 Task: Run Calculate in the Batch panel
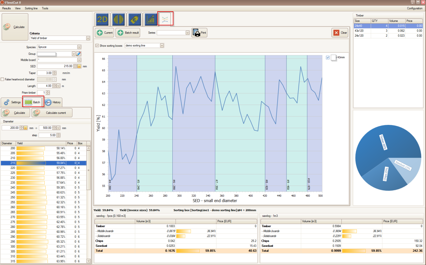point(15,113)
